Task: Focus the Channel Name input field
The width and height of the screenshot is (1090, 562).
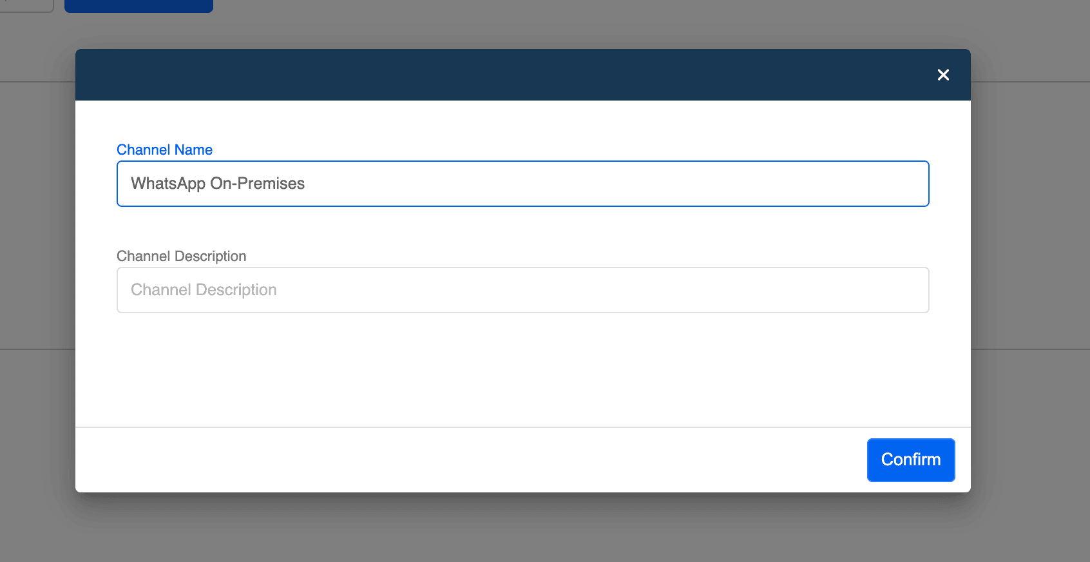Action: pyautogui.click(x=522, y=184)
